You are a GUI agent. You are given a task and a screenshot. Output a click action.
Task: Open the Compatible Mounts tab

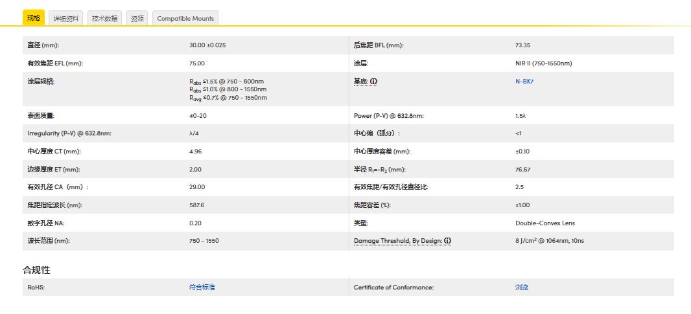click(185, 18)
